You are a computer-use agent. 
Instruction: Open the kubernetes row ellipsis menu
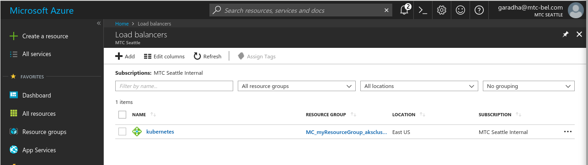tap(568, 132)
